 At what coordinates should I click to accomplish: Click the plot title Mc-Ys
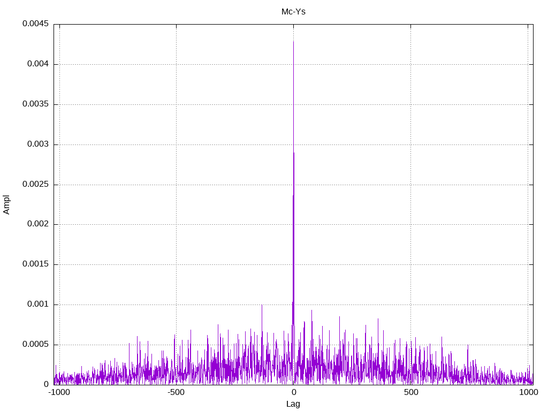point(293,11)
